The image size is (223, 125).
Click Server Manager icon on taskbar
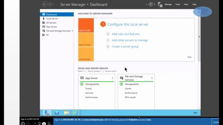pos(47,113)
